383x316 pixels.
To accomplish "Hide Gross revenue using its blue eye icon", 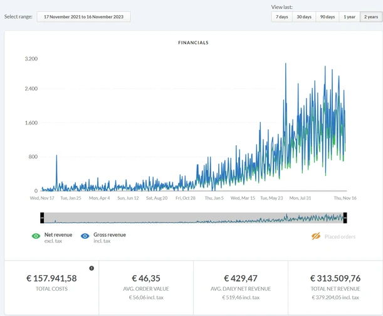I will [x=85, y=237].
